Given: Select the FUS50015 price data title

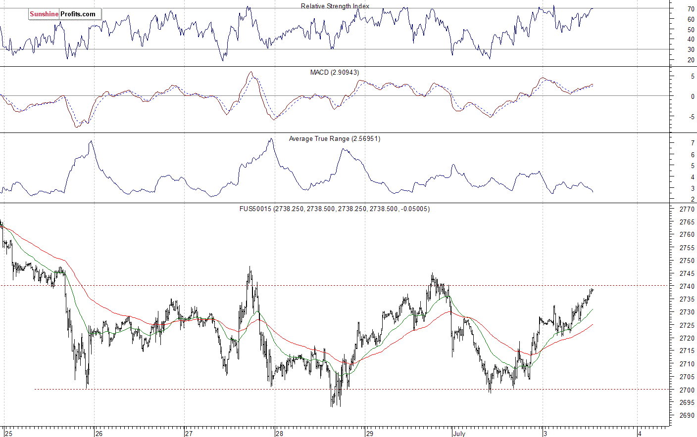Looking at the screenshot, I should pyautogui.click(x=335, y=209).
